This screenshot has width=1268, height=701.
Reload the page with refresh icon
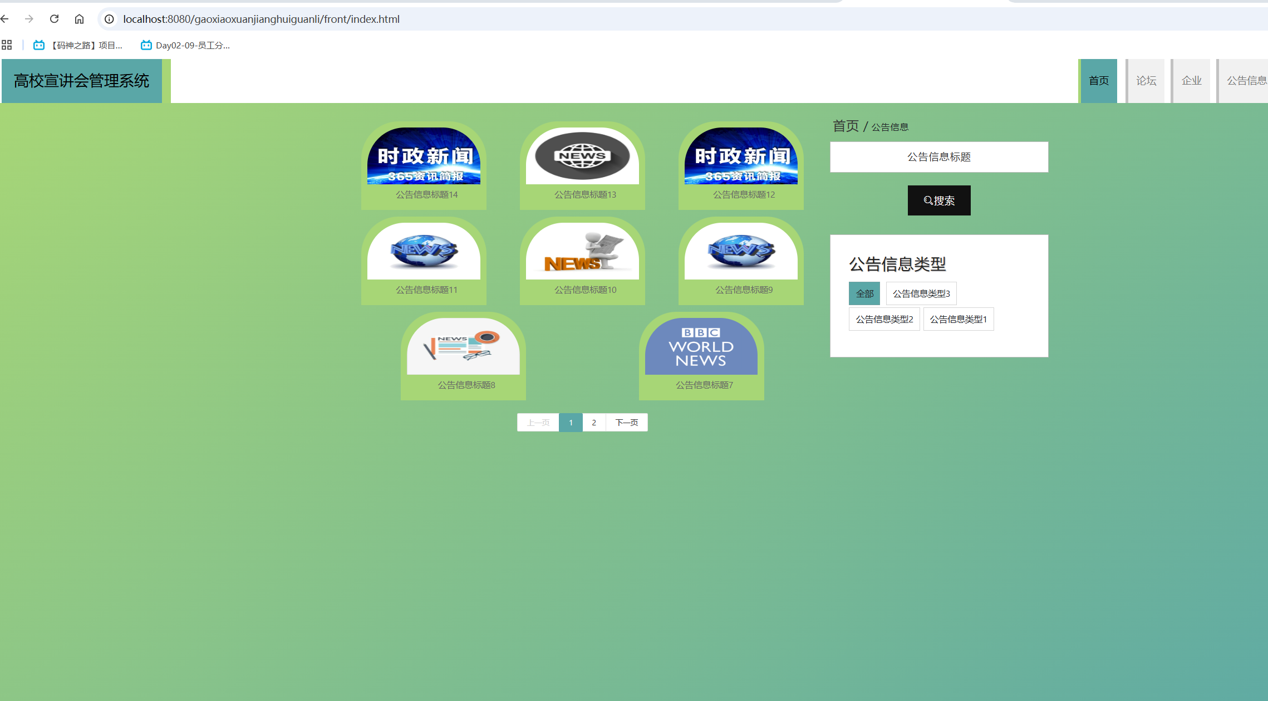(54, 19)
